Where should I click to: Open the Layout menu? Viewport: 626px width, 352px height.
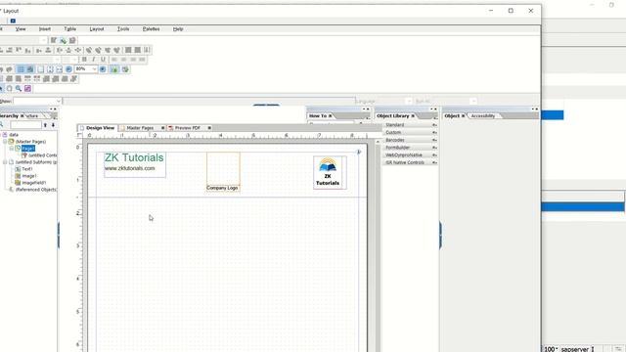[96, 29]
